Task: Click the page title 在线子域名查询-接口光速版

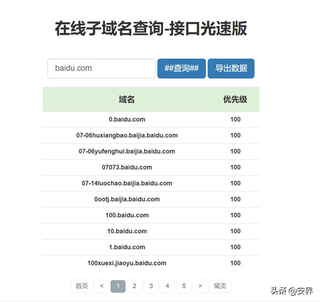Action: (151, 28)
